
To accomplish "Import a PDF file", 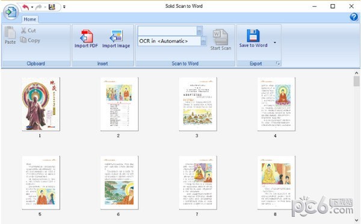I will (x=86, y=39).
